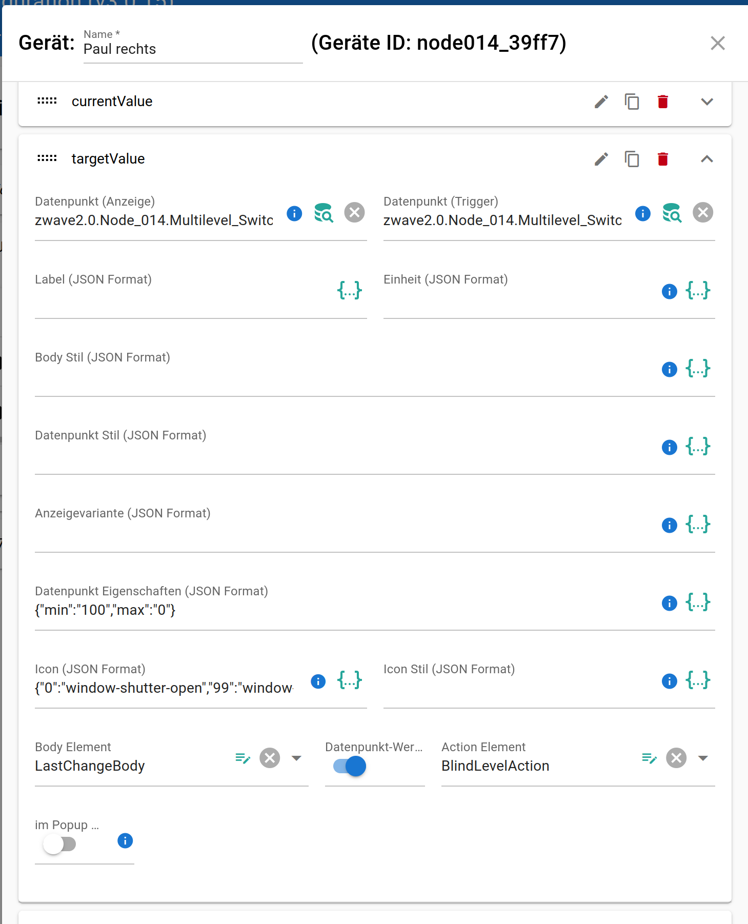
Task: Click the Datenpunkt (Anzeige) input field
Action: 154,220
